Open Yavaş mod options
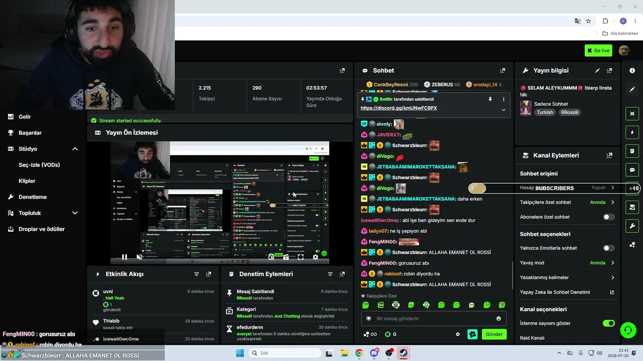The image size is (643, 361). (567, 263)
